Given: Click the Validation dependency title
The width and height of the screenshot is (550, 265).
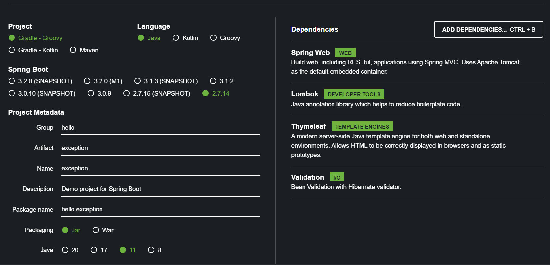Looking at the screenshot, I should tap(307, 177).
